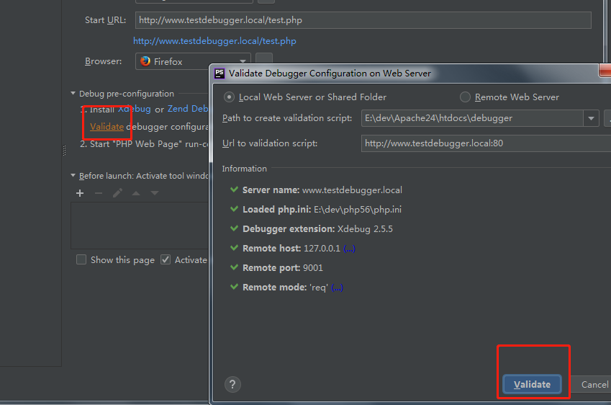Open the blue testdebugger.local/test.php link
Screen dimensions: 611x405
[x=214, y=41]
